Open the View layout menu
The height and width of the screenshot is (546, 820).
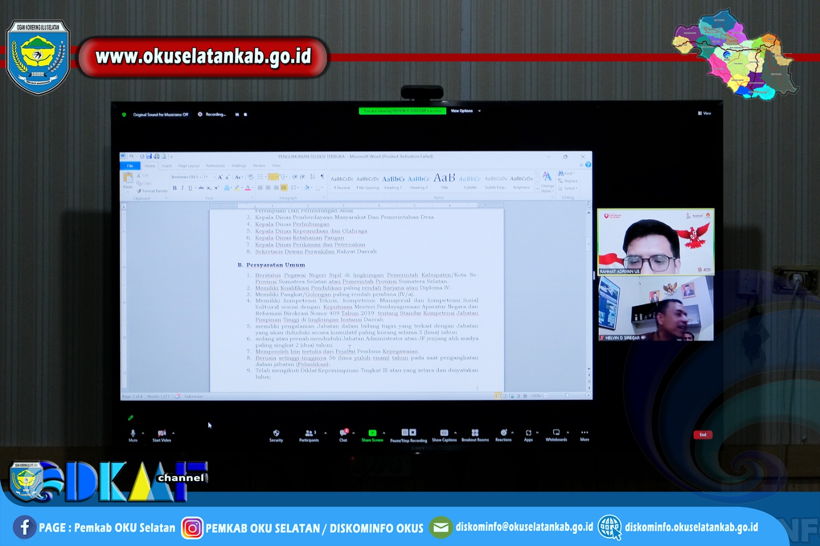click(x=704, y=113)
